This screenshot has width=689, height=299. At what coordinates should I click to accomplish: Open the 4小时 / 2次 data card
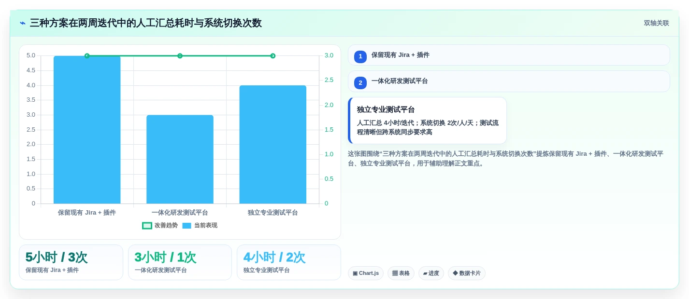coord(289,262)
